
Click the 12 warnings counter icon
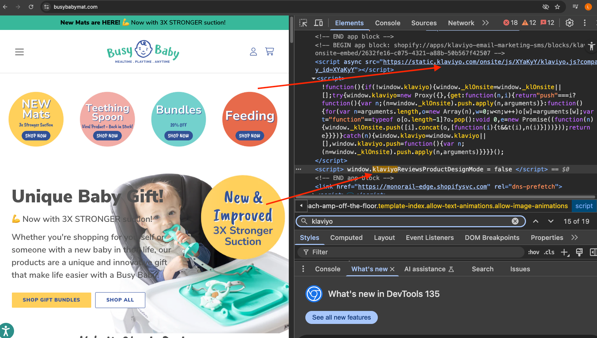[529, 23]
